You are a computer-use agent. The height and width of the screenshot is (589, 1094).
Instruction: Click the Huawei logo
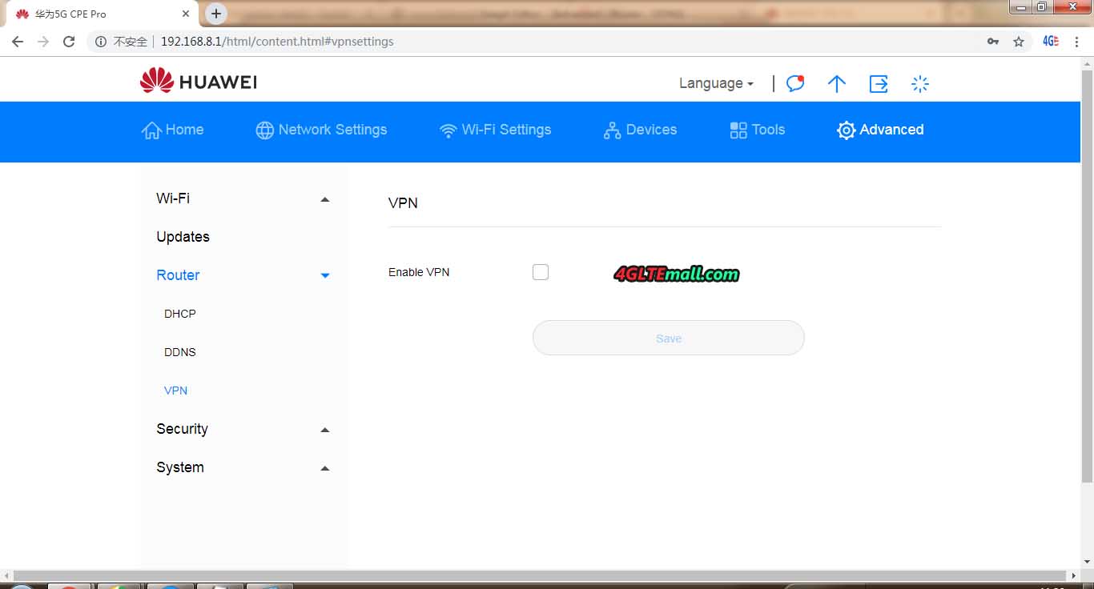pyautogui.click(x=198, y=82)
